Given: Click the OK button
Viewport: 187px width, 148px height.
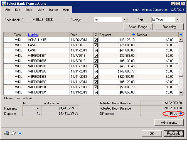Looking at the screenshot, I should coord(152,134).
